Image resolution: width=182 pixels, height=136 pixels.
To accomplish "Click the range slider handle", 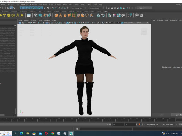I will coord(110,124).
